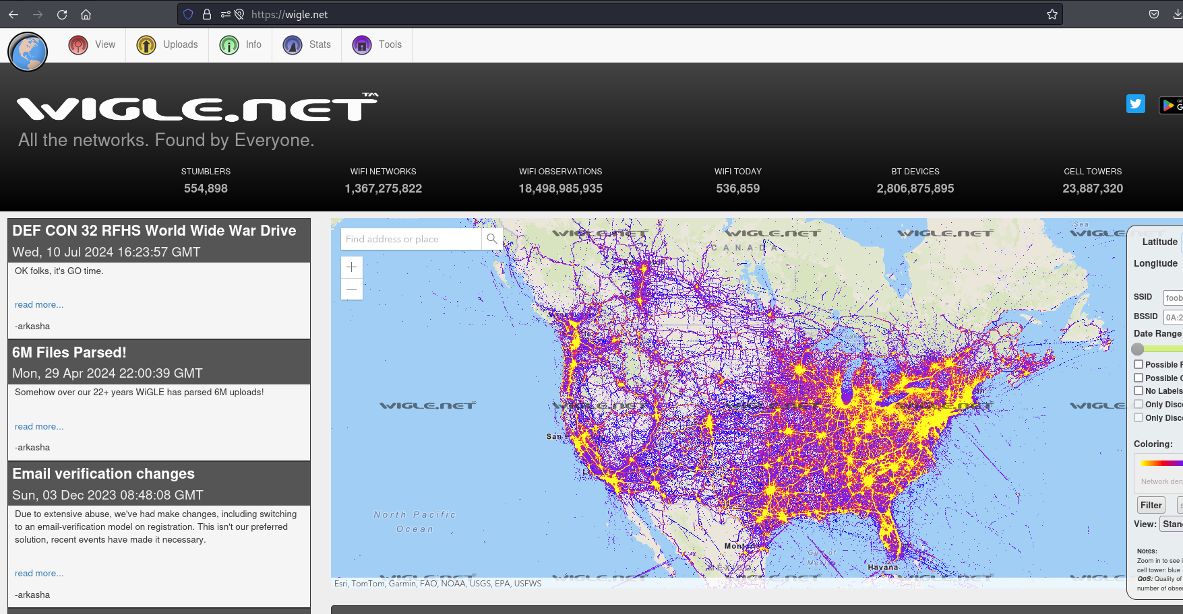
Task: Read more on DEF CON 32 post
Action: pos(39,305)
